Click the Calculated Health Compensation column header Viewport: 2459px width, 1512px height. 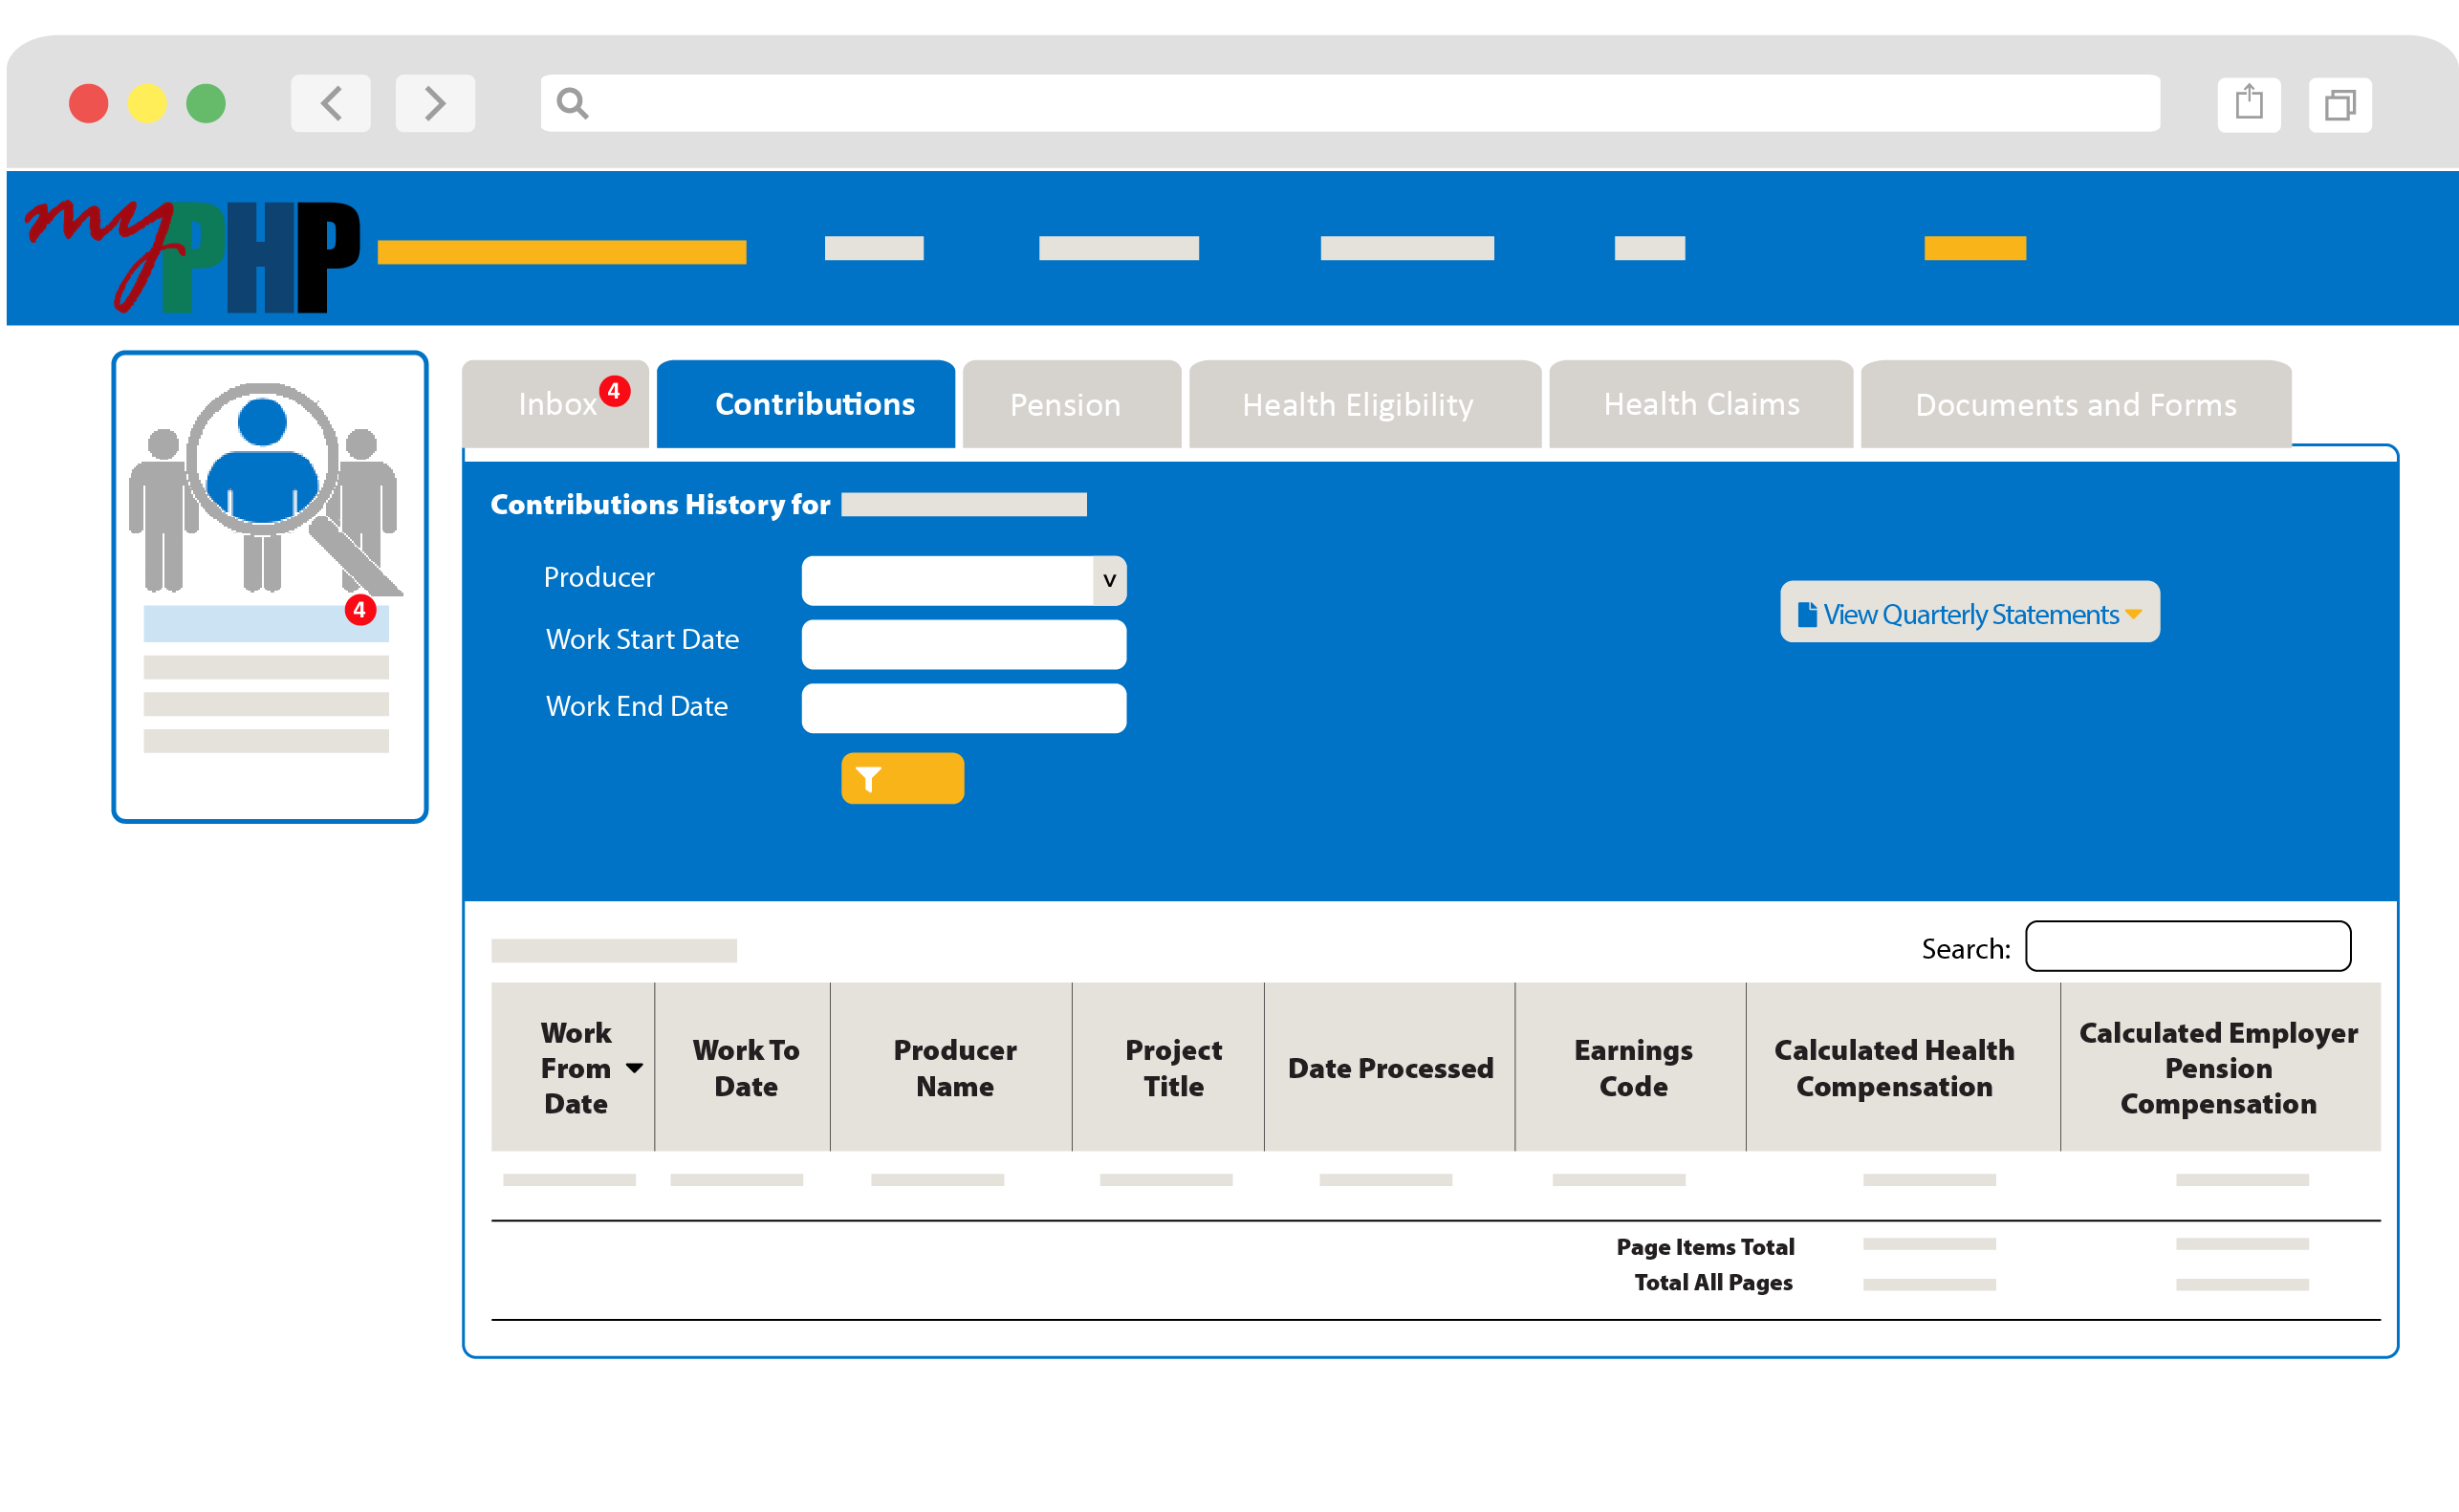(x=1893, y=1068)
